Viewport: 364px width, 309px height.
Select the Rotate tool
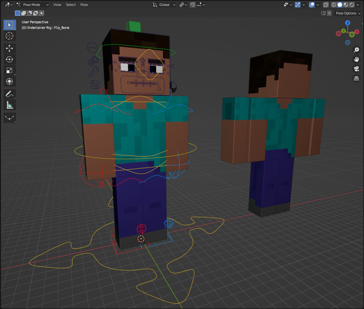point(9,59)
